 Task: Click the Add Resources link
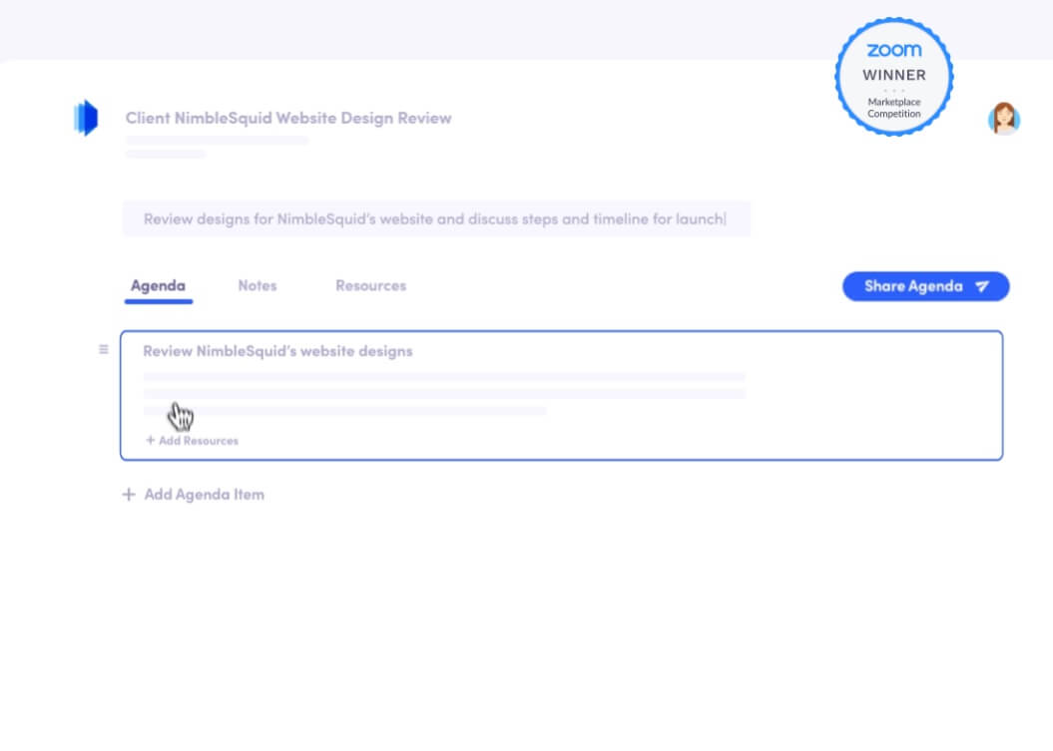point(198,440)
